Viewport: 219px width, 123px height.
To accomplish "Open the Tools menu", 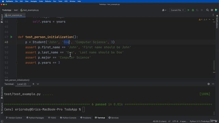I will tap(60, 1).
